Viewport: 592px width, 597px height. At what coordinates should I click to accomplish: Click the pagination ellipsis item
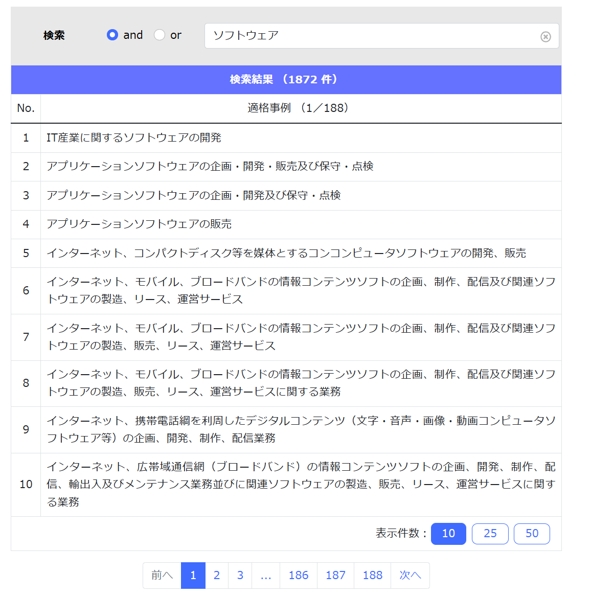click(266, 575)
